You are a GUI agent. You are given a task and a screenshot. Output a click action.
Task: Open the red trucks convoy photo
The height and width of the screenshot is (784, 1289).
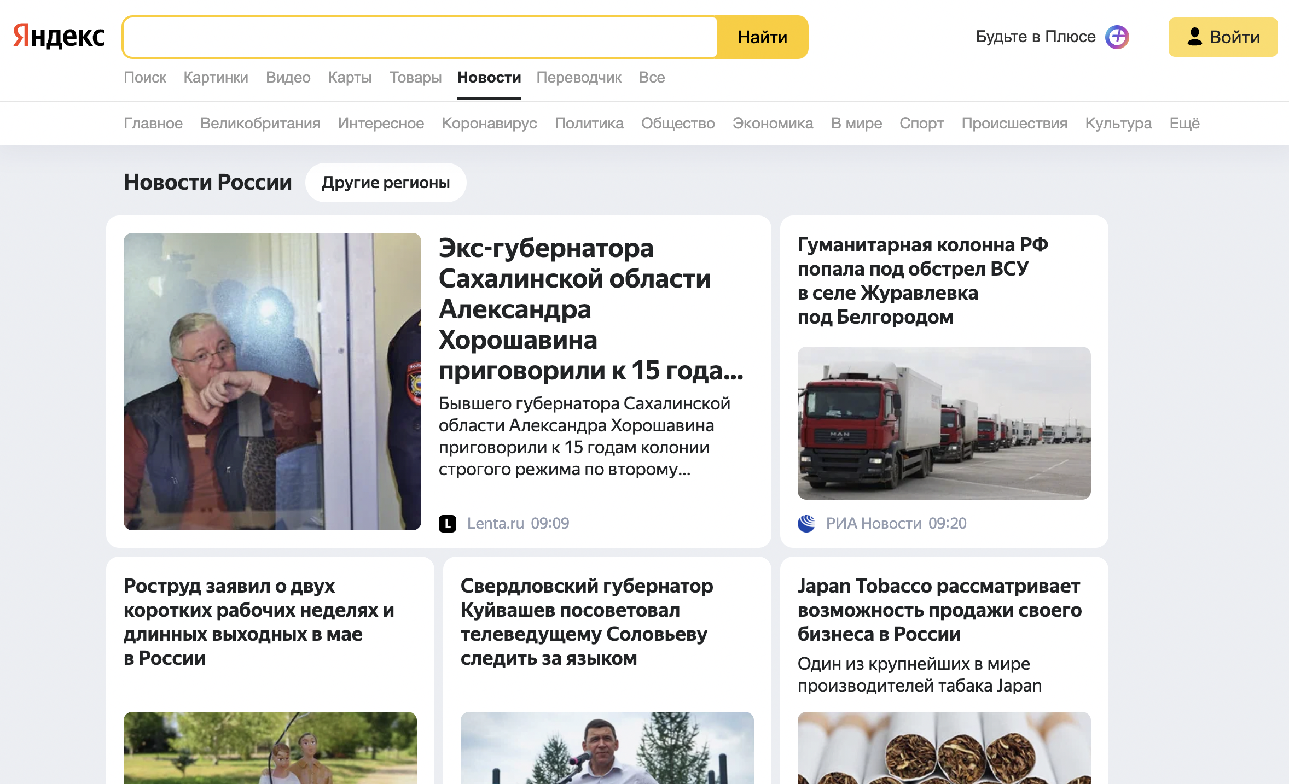point(944,423)
